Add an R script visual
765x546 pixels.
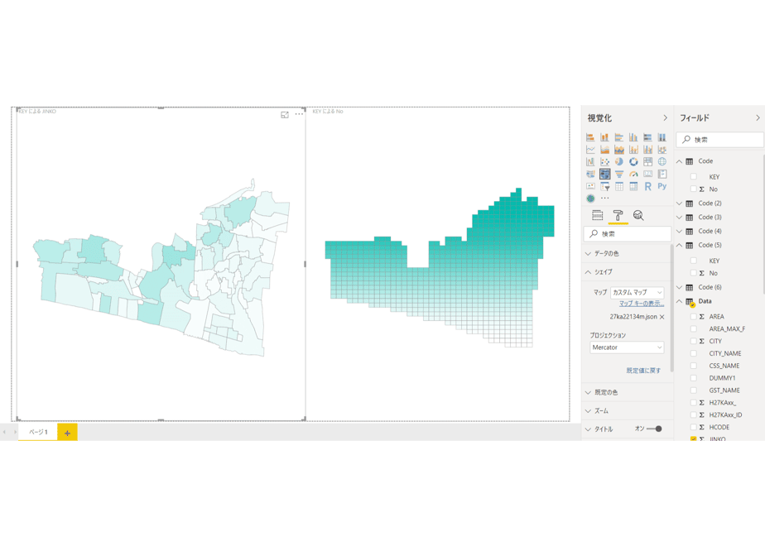coord(648,186)
